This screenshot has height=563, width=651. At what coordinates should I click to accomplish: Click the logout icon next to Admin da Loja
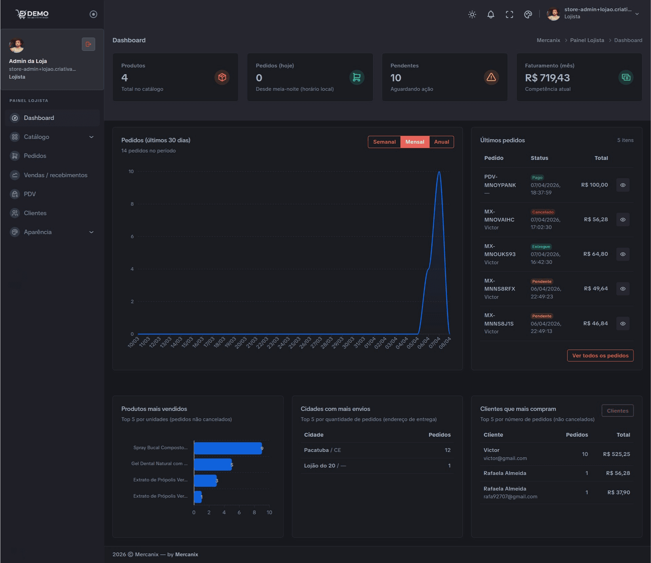[x=88, y=44]
